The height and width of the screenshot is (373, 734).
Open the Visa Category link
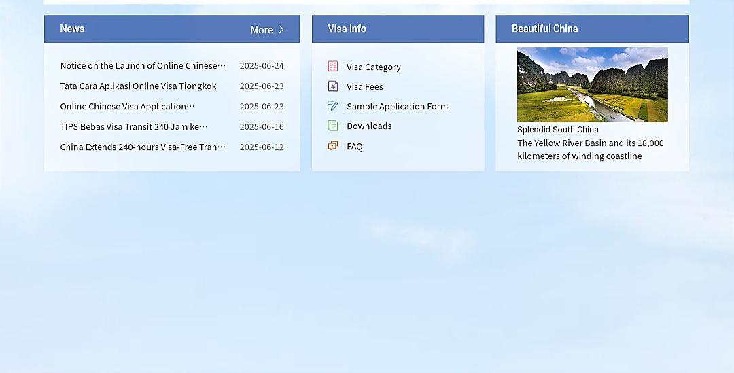tap(374, 67)
